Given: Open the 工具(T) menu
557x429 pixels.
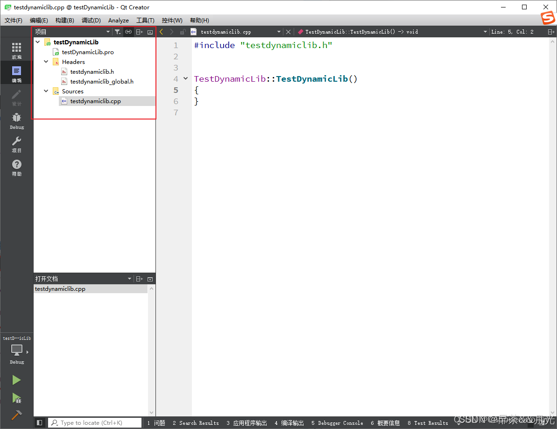Looking at the screenshot, I should click(x=145, y=20).
